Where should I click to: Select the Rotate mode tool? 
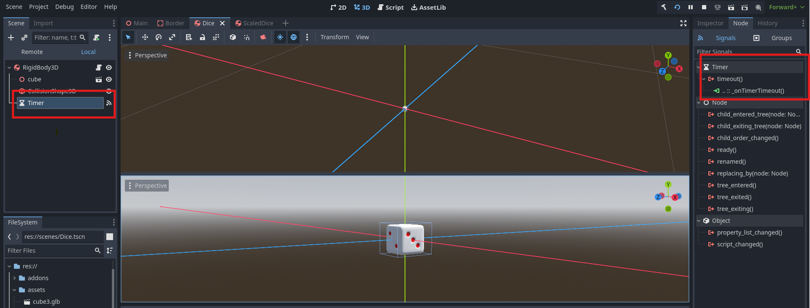(159, 38)
